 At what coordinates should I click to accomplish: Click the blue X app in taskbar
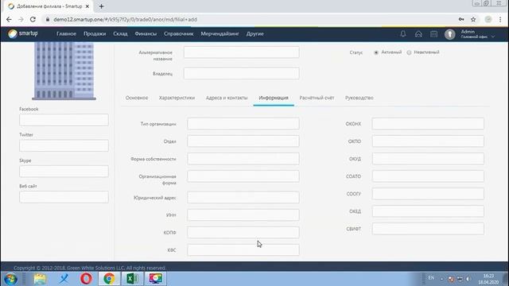(64, 279)
